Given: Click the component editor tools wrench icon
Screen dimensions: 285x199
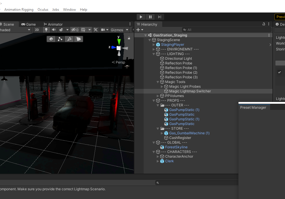Looking at the screenshot, I should click(x=96, y=30).
